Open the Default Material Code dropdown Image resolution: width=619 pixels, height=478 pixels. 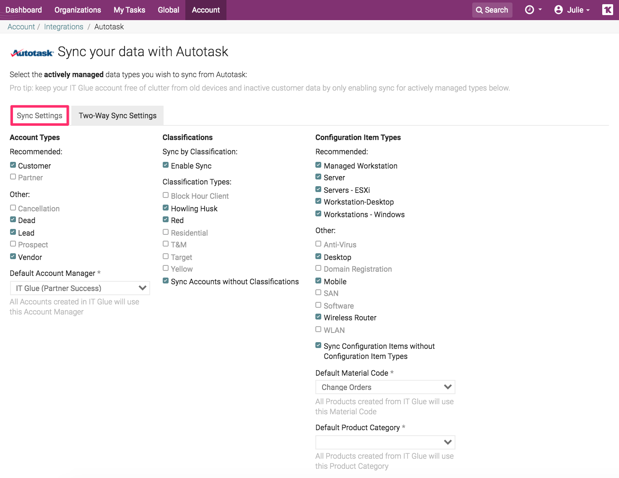pyautogui.click(x=385, y=387)
